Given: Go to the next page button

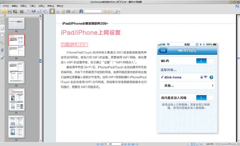Looking at the screenshot, I should coord(125,144).
